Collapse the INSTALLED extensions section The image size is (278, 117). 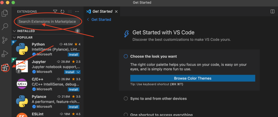pyautogui.click(x=14, y=31)
